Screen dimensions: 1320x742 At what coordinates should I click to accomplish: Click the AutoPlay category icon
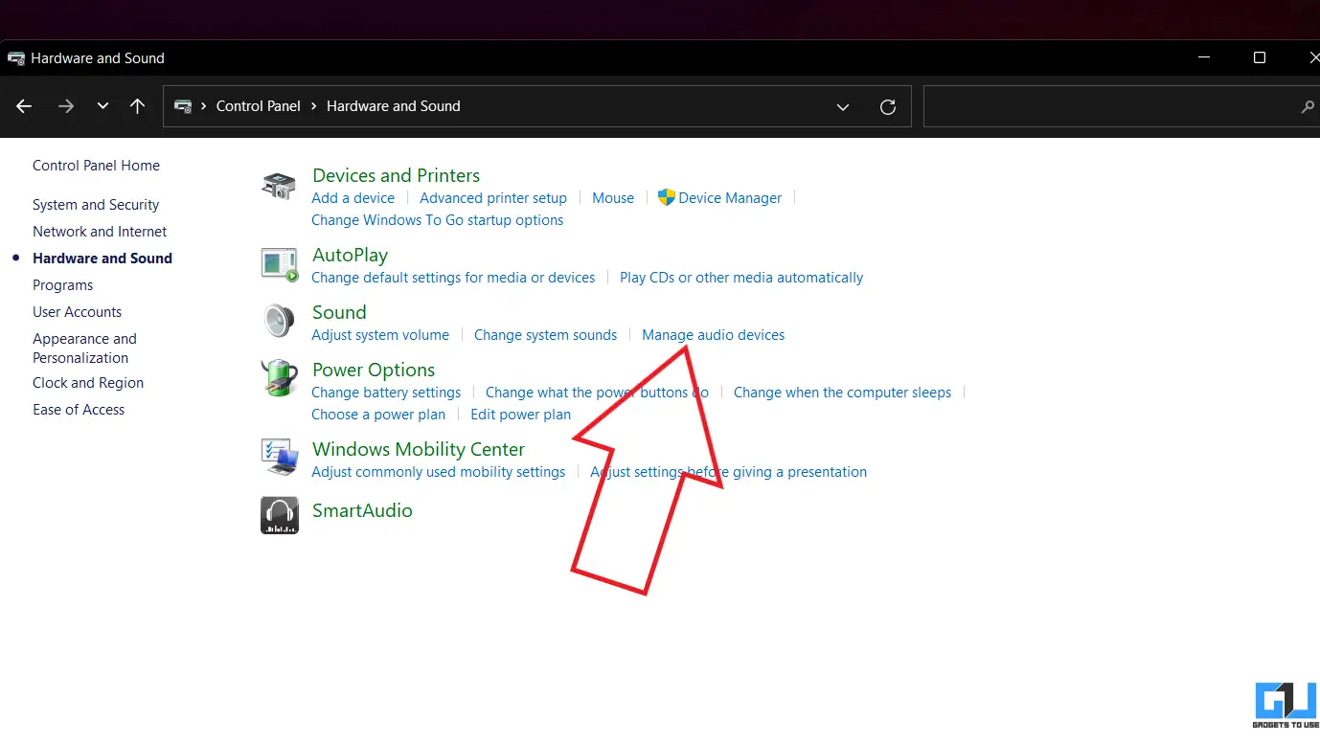coord(280,263)
